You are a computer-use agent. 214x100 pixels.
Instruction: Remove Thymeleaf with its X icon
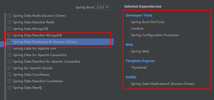pos(211,67)
